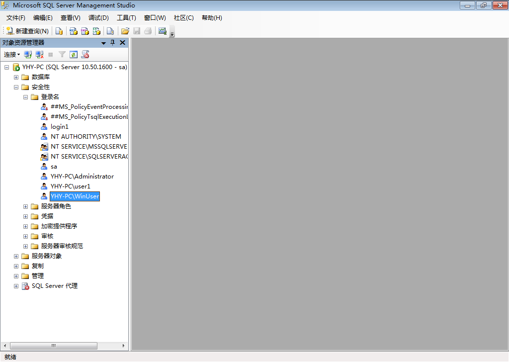Click the Print icon in toolbar
Image resolution: width=509 pixels, height=362 pixels.
point(148,31)
